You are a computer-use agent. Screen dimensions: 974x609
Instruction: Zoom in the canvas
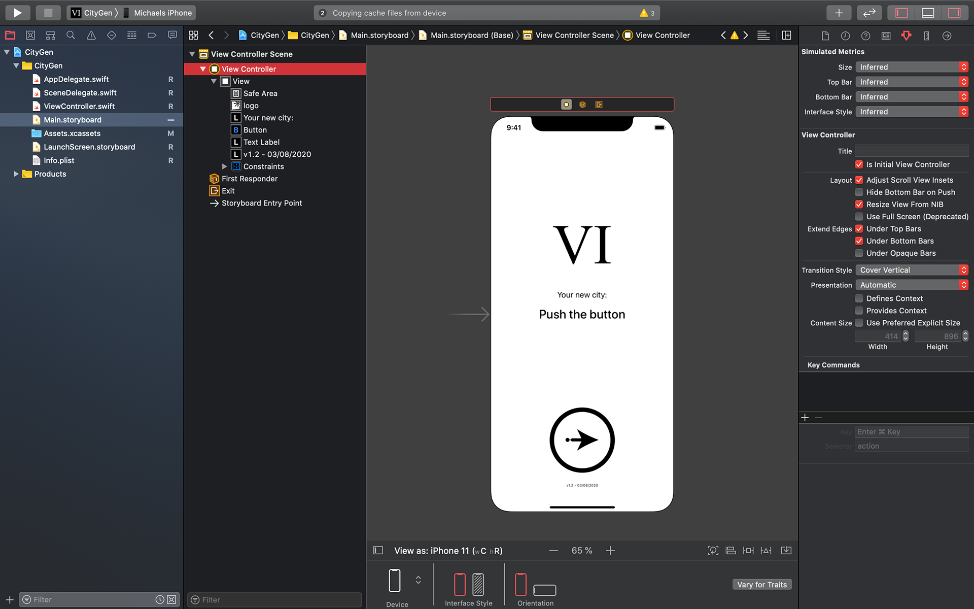click(x=610, y=551)
